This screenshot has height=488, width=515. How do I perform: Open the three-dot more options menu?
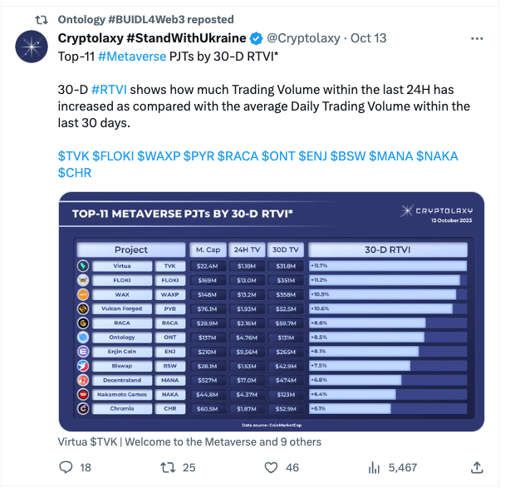[x=477, y=38]
